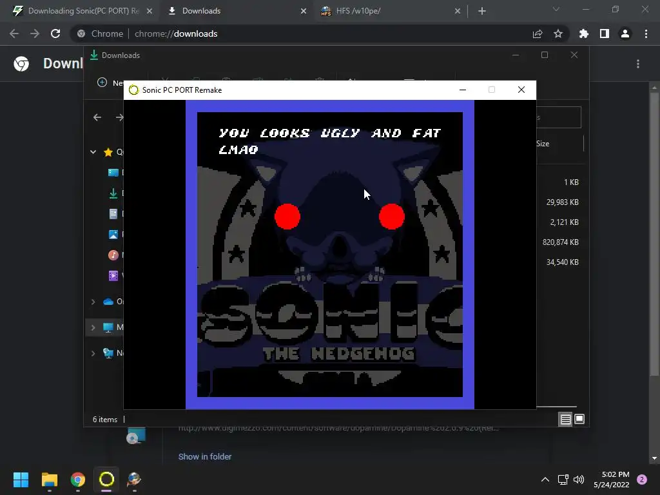Viewport: 660px width, 495px height.
Task: Close the HFS /w10pe/ tab
Action: [458, 11]
